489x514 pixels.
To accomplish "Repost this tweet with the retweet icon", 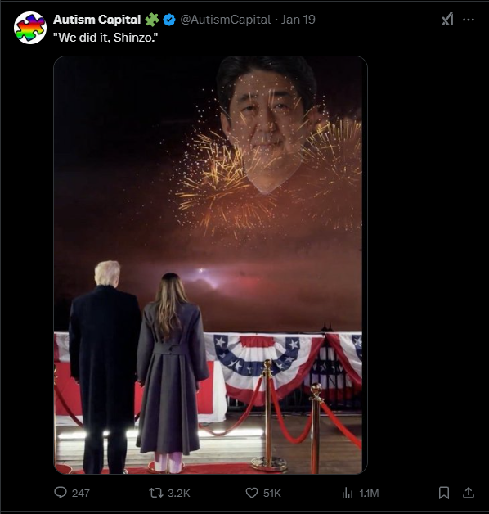I will 156,493.
